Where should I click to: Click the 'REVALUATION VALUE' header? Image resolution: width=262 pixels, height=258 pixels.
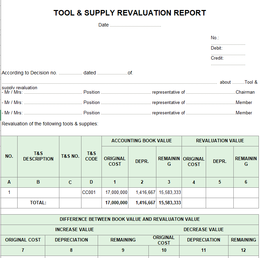pos(220,141)
